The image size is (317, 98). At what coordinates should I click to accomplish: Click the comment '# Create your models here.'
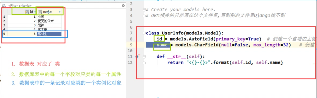tap(181, 10)
